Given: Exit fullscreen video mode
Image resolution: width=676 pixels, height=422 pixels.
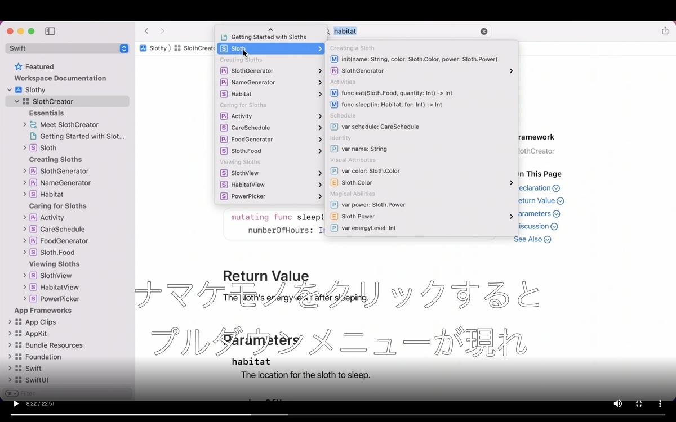Looking at the screenshot, I should point(639,403).
